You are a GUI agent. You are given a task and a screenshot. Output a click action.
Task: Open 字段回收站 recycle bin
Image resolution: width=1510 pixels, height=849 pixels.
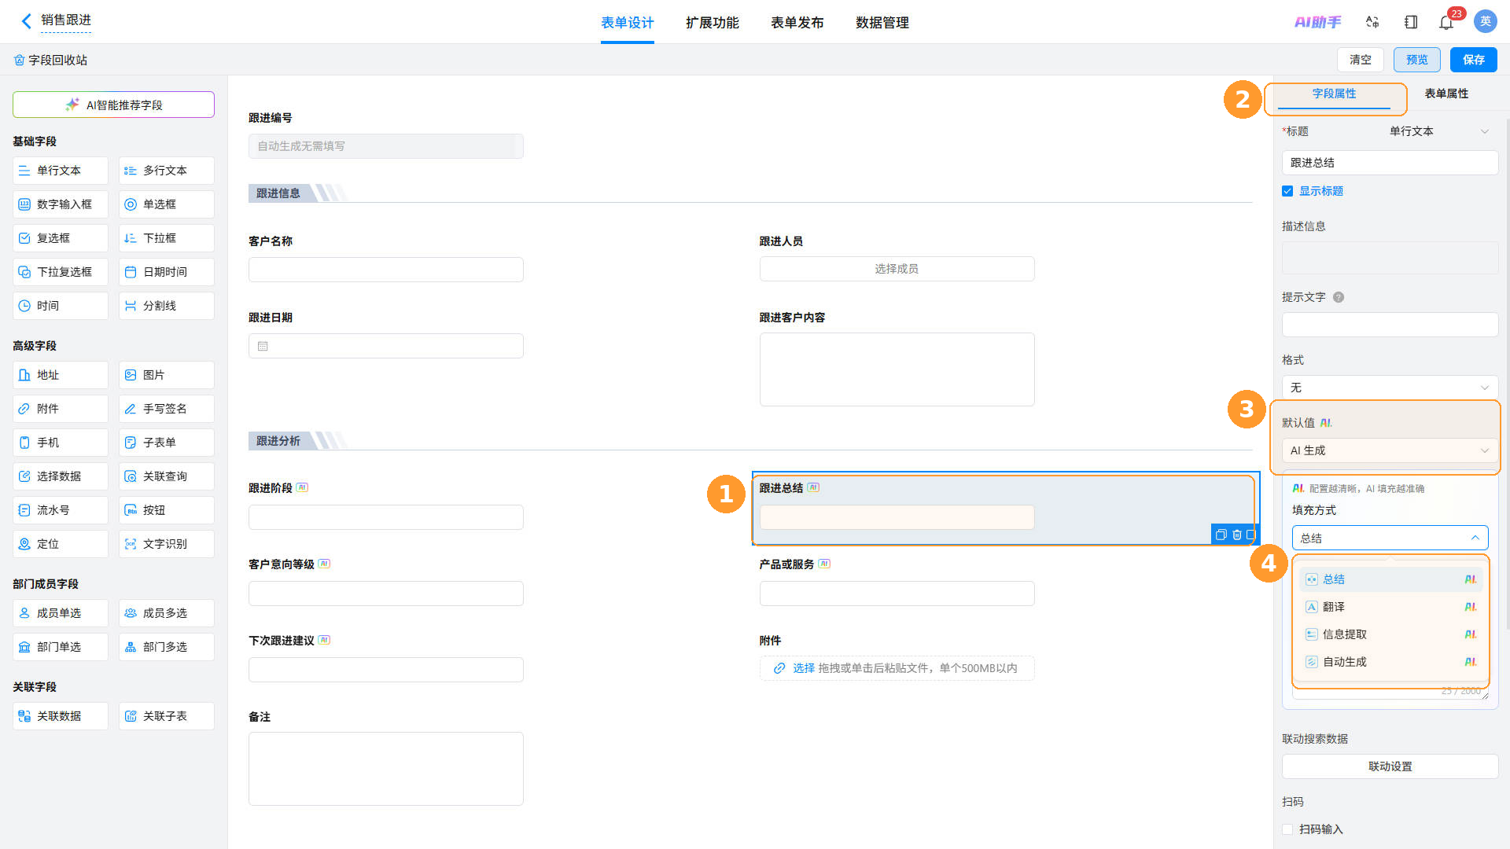point(50,60)
